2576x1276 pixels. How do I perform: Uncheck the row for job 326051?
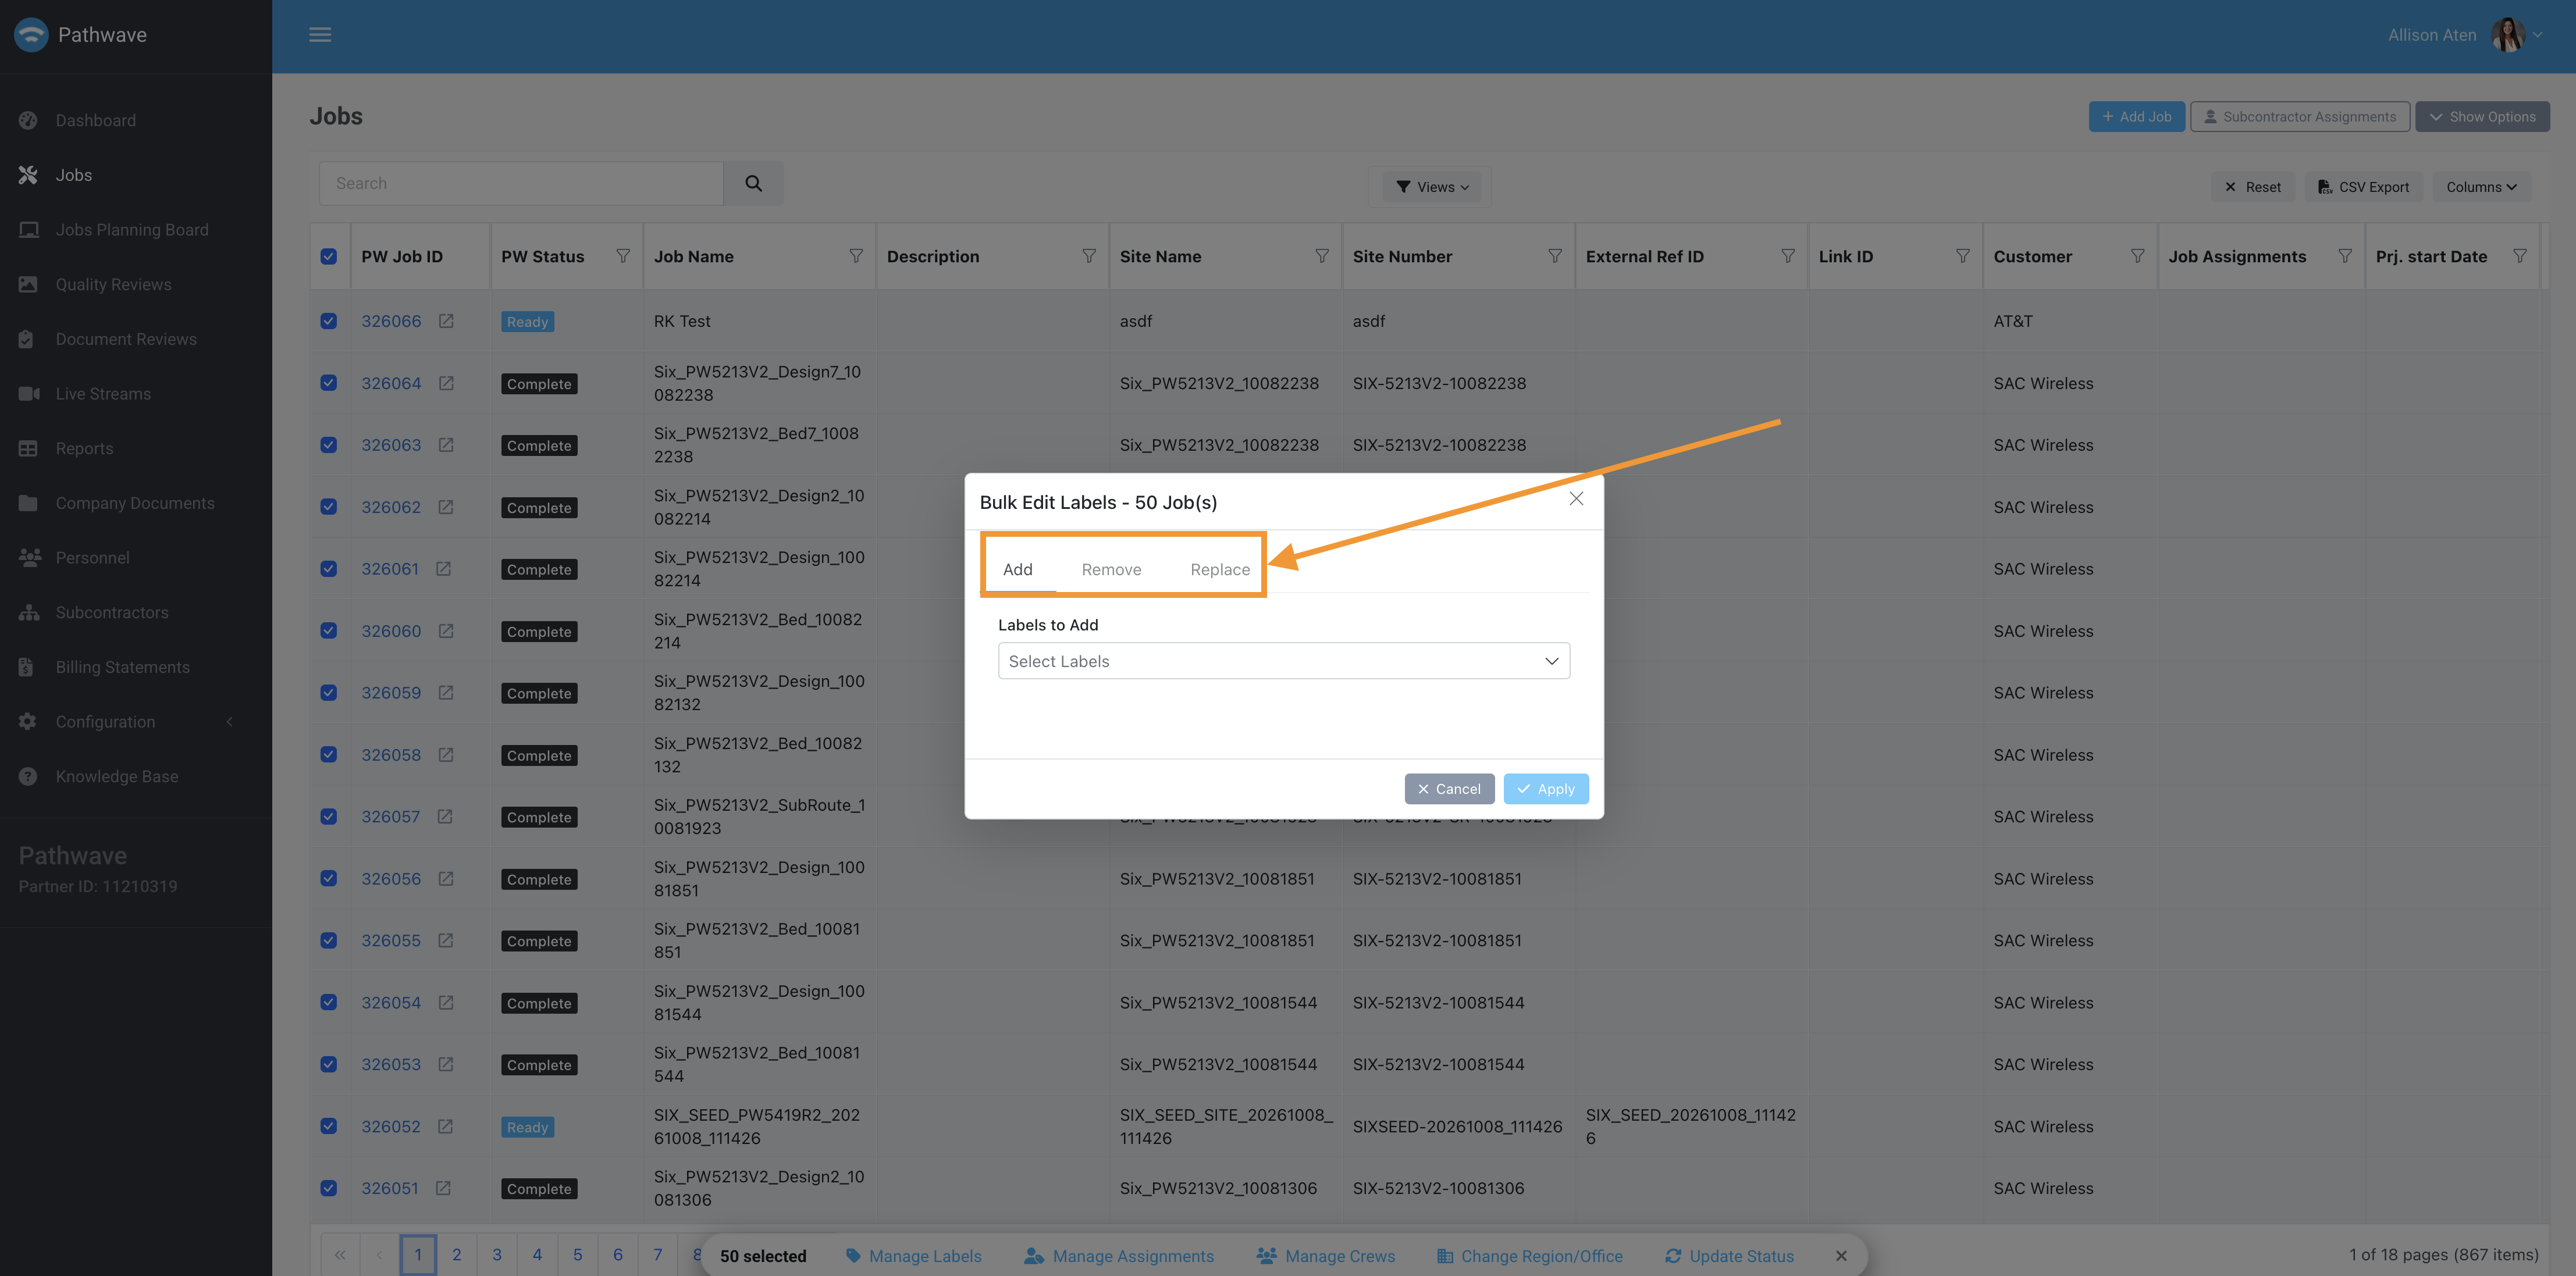click(329, 1188)
